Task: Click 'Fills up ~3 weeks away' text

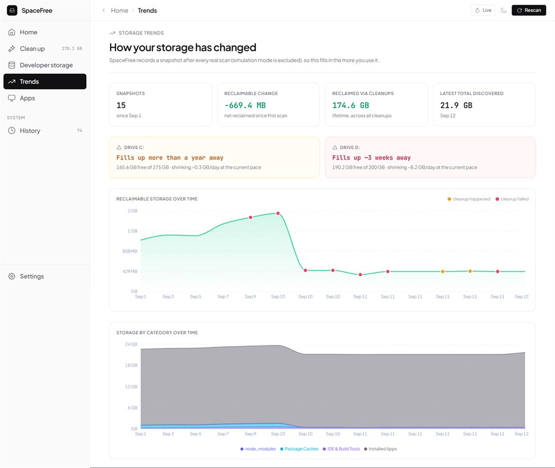Action: click(x=371, y=158)
